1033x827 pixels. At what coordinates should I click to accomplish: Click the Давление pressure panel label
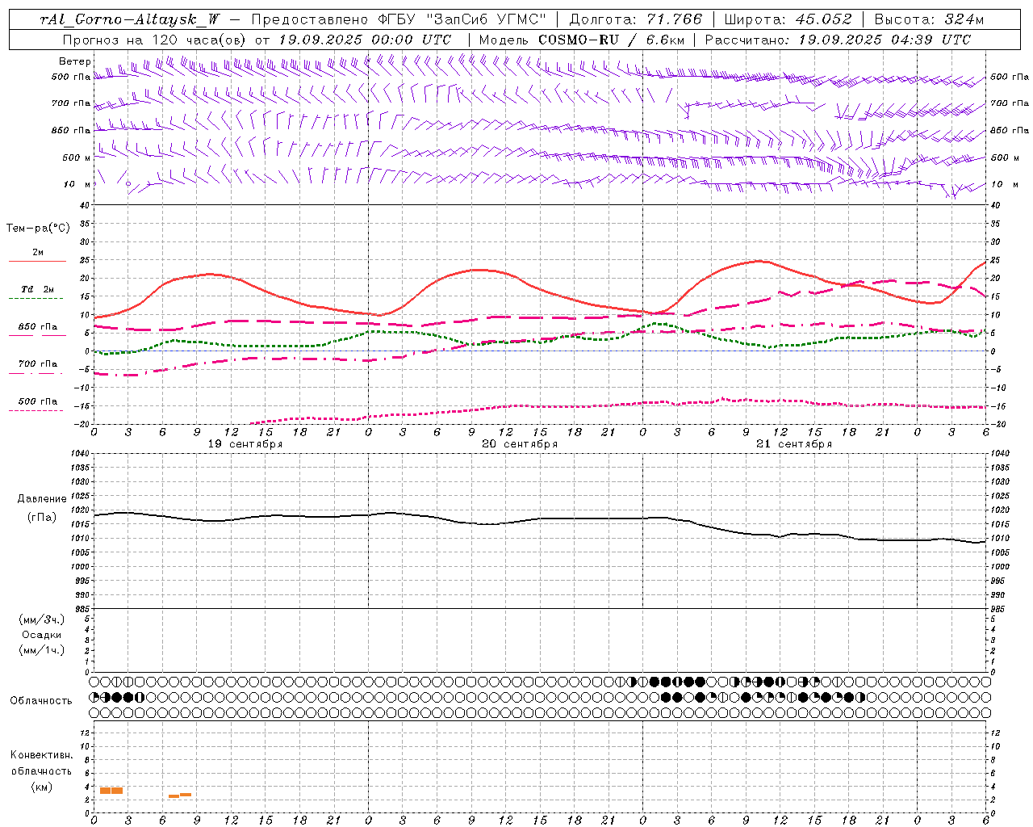click(x=42, y=499)
